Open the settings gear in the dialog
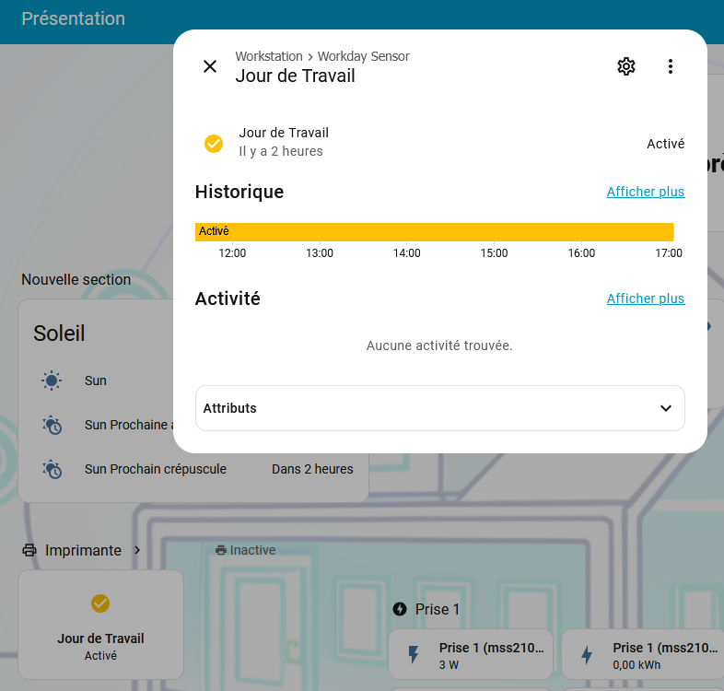 pos(626,66)
